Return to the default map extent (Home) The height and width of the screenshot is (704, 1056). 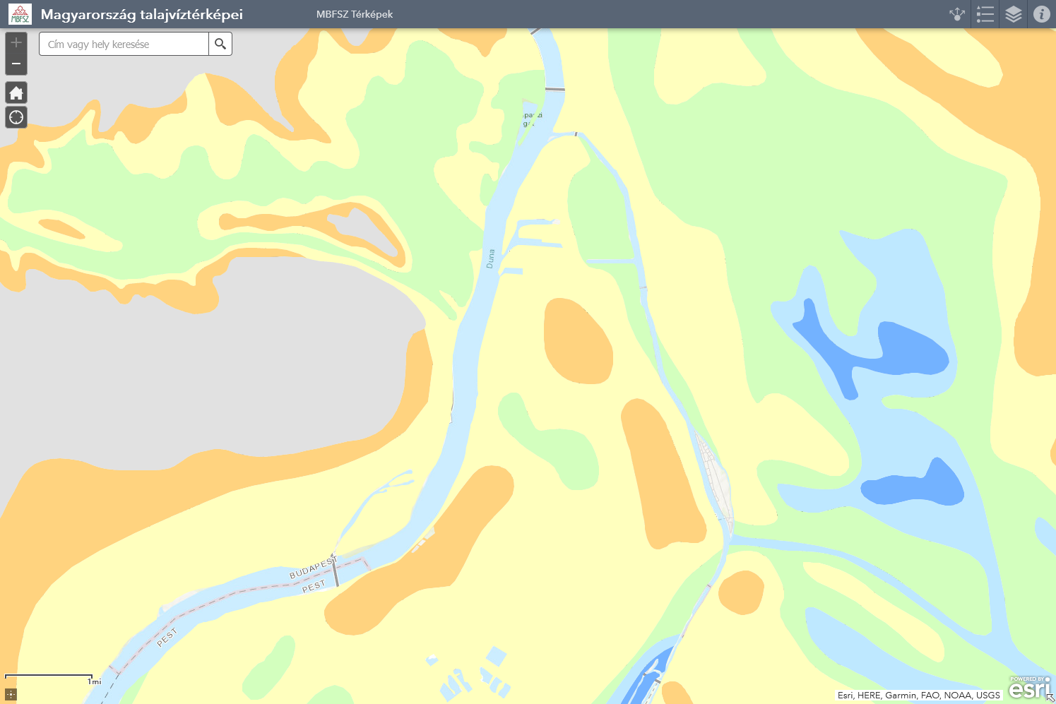tap(16, 93)
